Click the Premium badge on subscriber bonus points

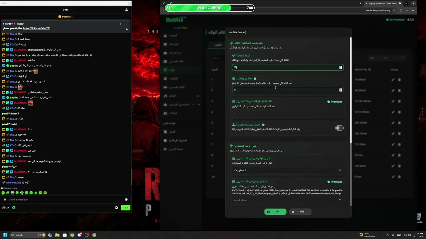[334, 102]
